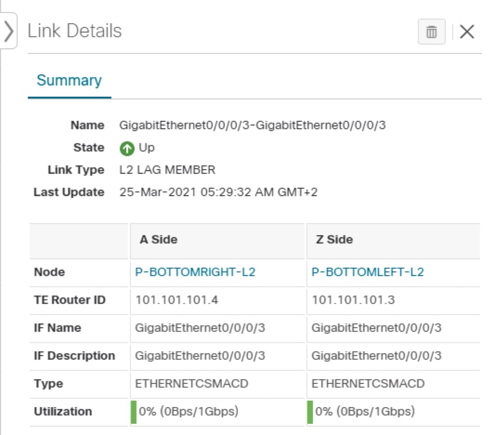This screenshot has width=494, height=435.
Task: Select TE Router ID 101.101.101.3
Action: tap(346, 300)
